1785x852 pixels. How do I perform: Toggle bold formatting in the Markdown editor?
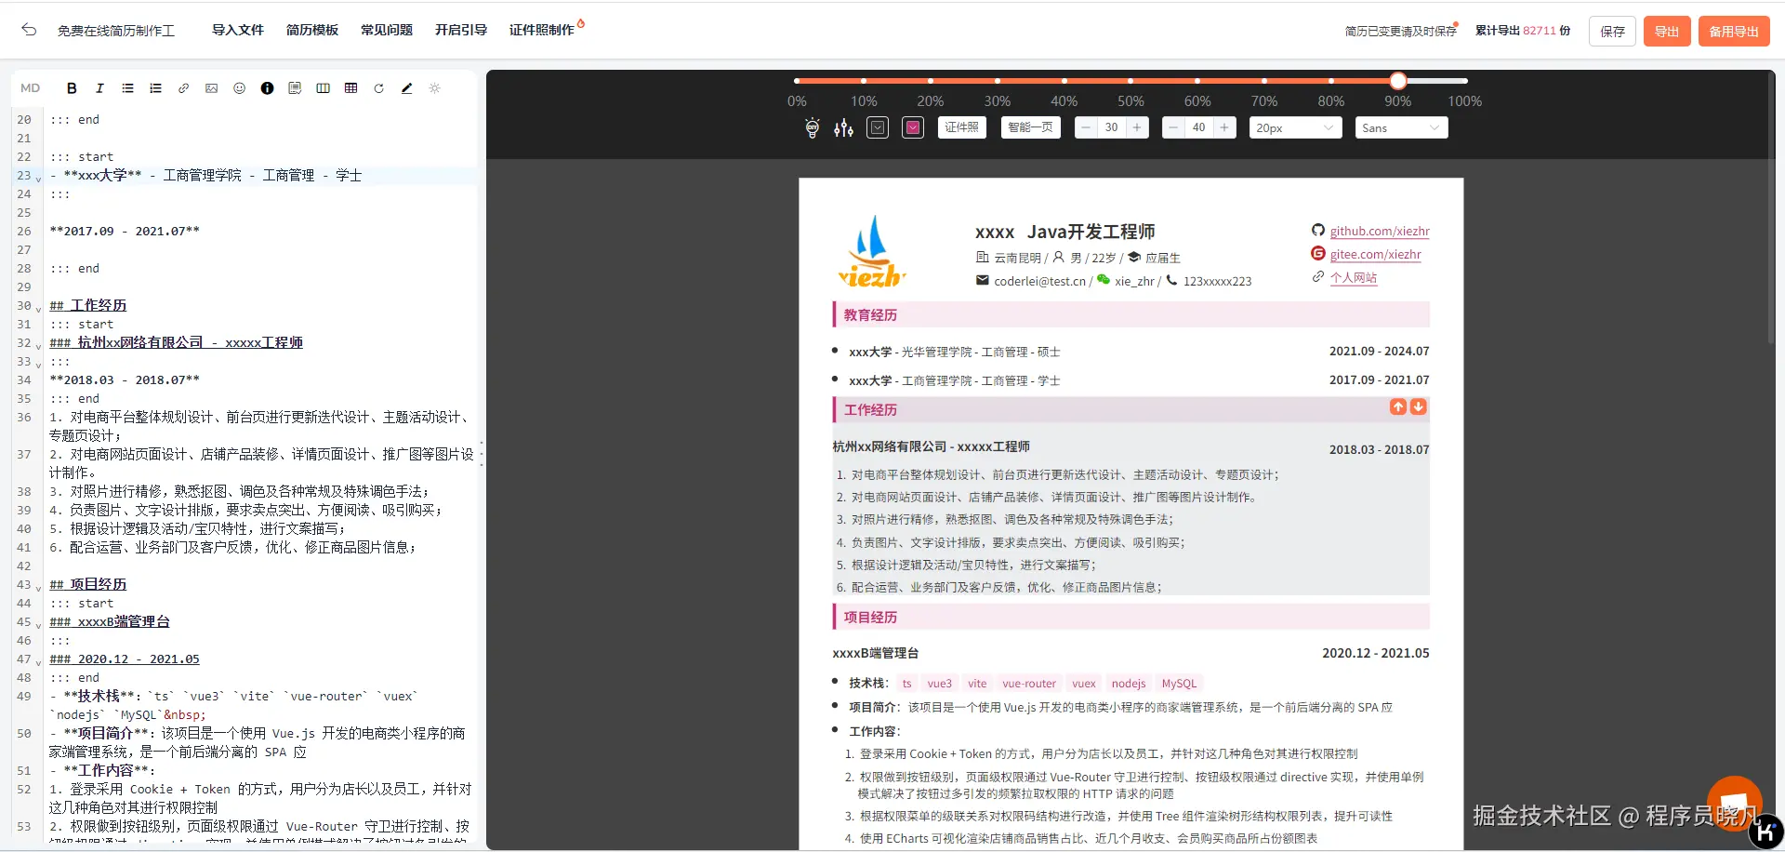pyautogui.click(x=72, y=87)
